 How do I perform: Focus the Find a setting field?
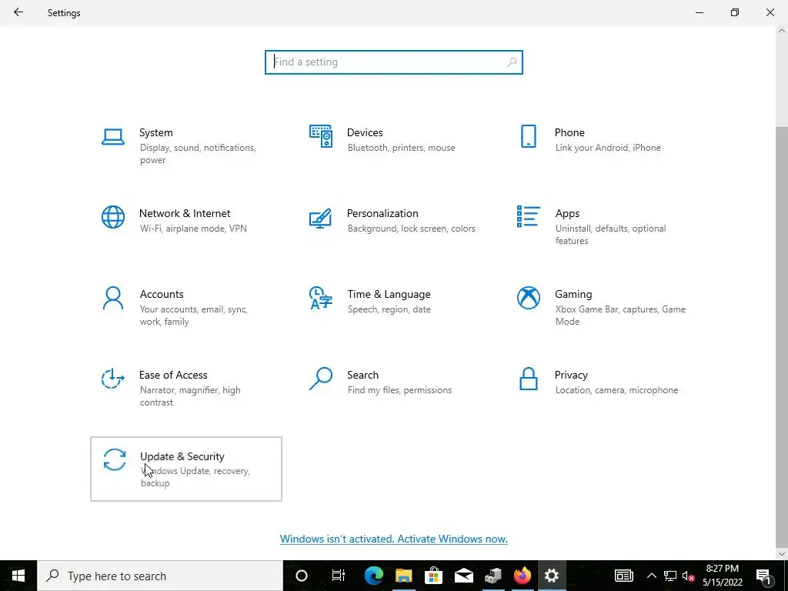pos(393,62)
